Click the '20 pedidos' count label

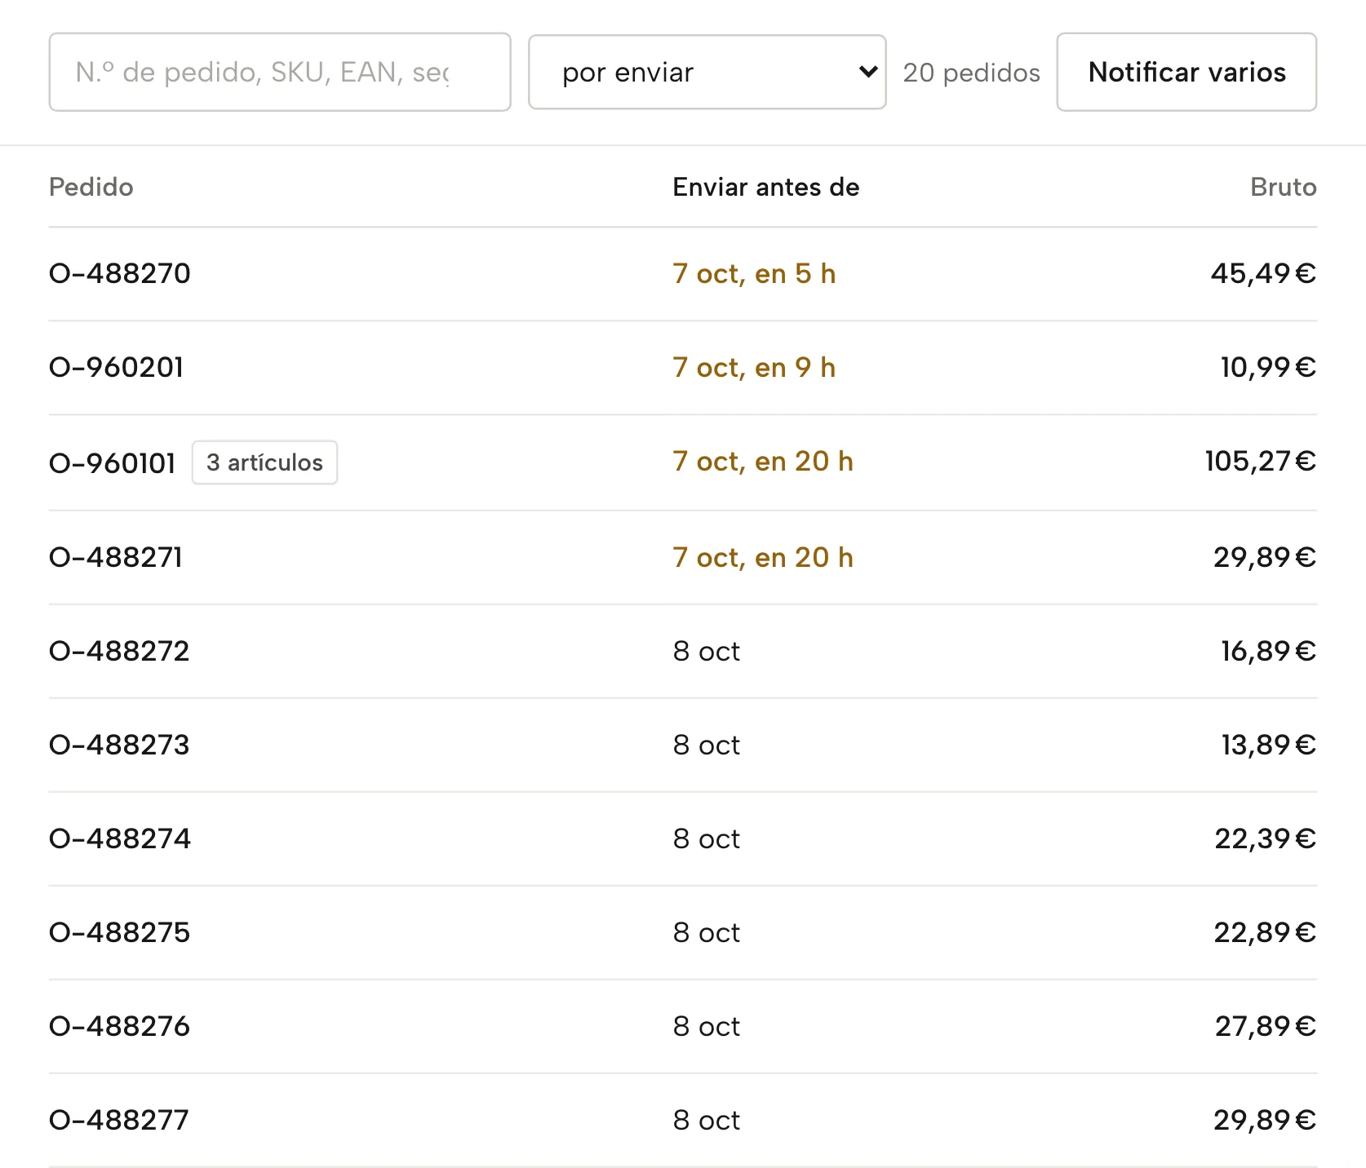pyautogui.click(x=971, y=73)
